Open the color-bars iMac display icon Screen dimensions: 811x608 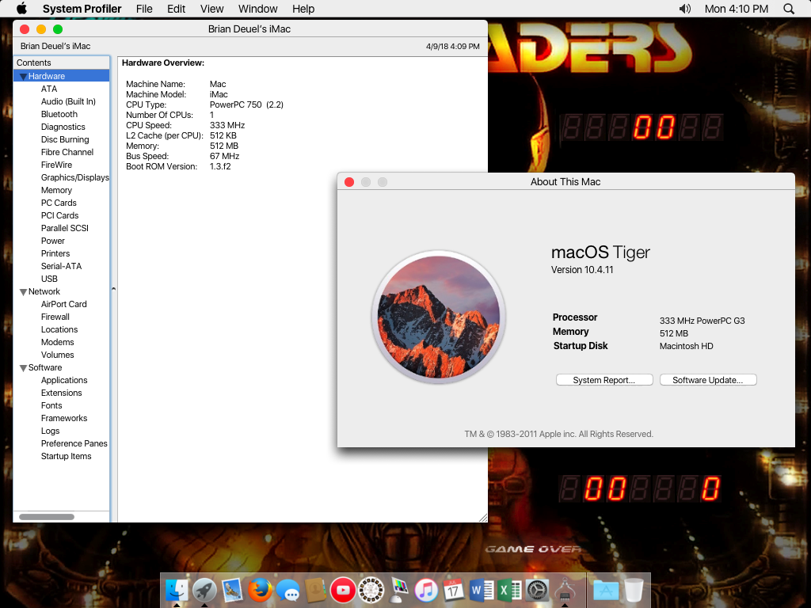(399, 590)
